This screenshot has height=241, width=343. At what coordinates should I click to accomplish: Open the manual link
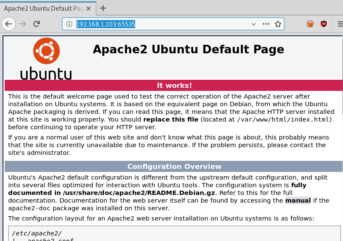pos(298,200)
